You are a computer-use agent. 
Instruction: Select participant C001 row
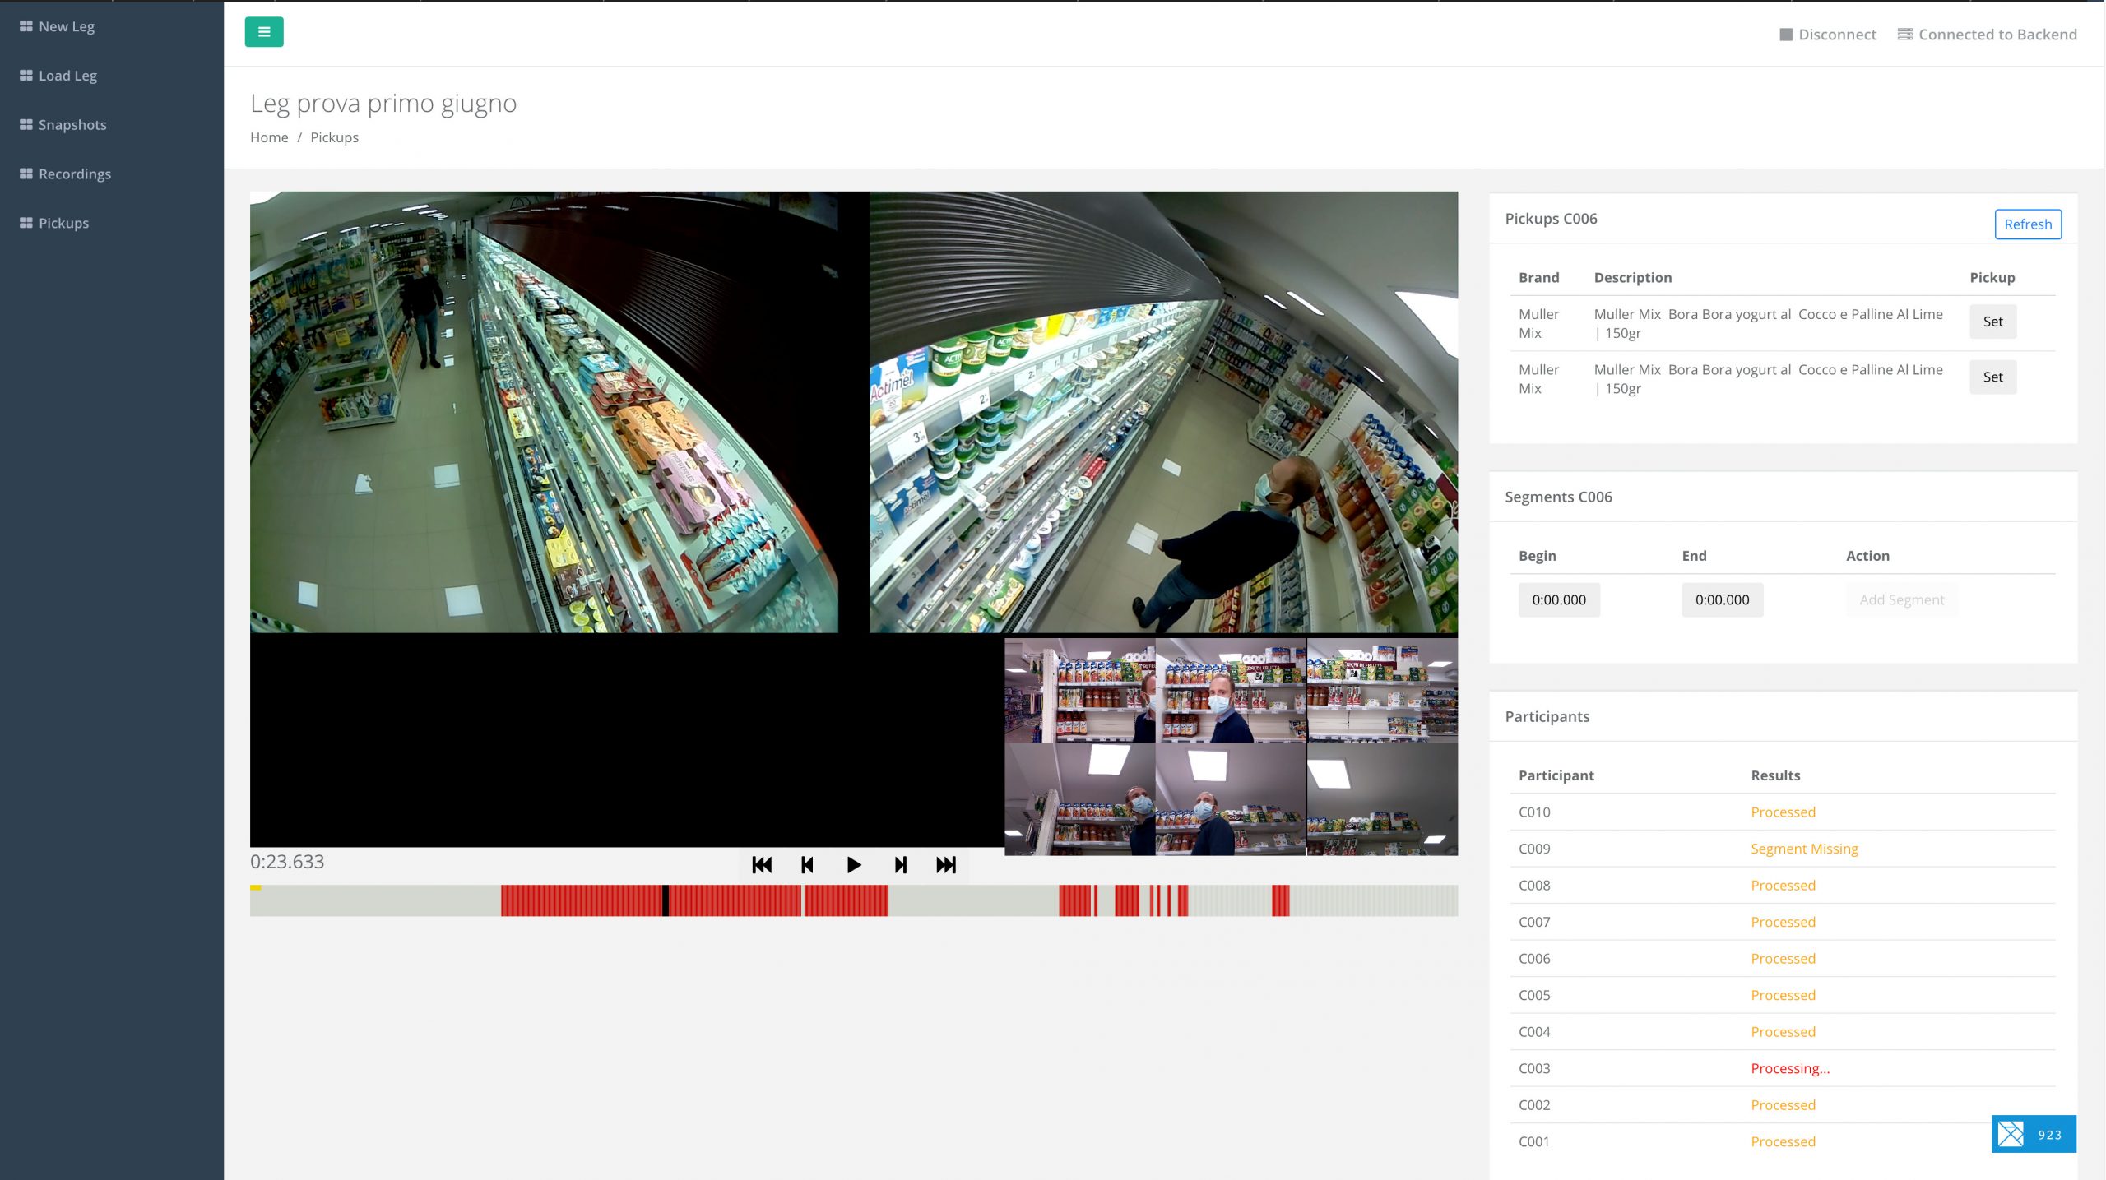[x=1783, y=1142]
